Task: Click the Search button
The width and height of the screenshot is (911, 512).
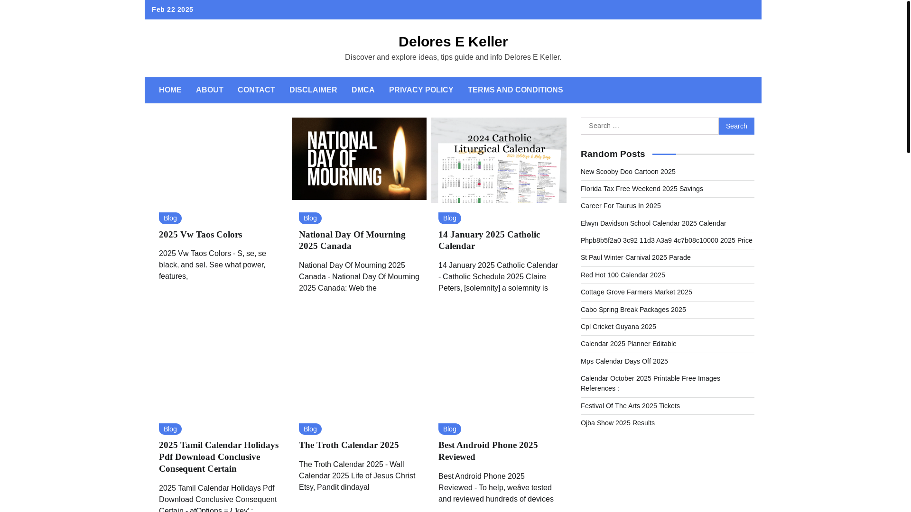Action: click(x=736, y=126)
